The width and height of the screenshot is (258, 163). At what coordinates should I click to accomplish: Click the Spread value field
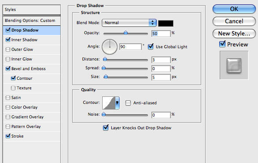161,68
